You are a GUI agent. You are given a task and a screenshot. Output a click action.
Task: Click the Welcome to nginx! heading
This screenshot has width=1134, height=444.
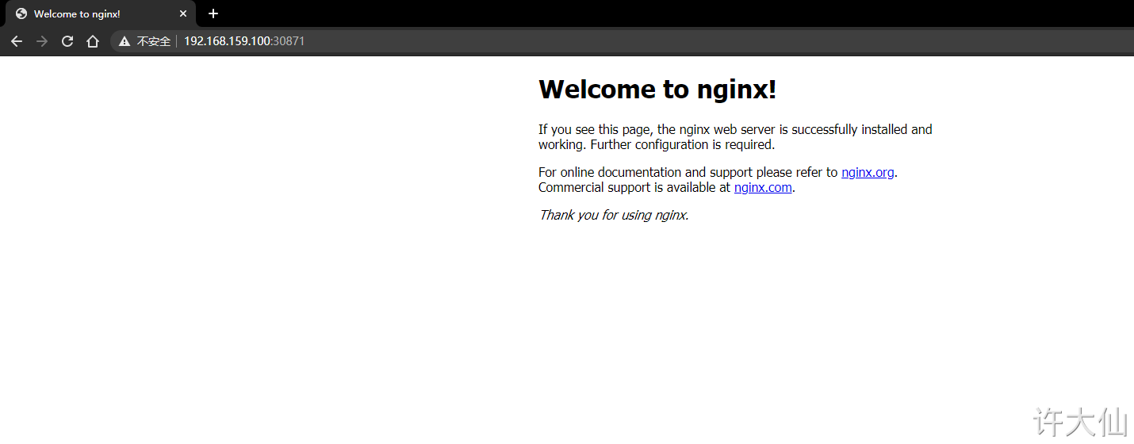[x=657, y=89]
